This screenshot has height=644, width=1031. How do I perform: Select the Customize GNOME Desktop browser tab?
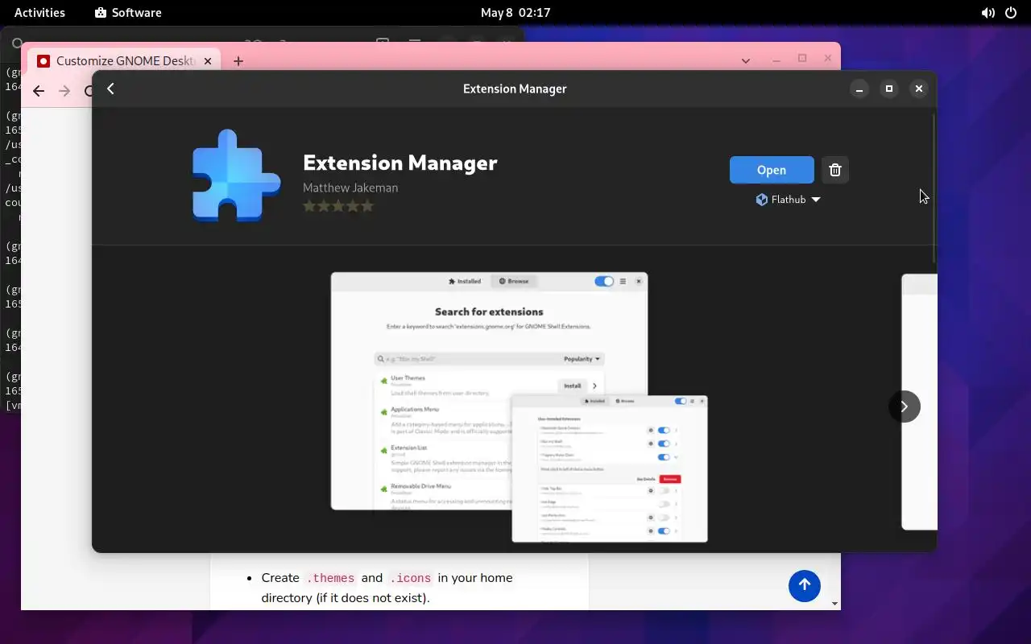tap(123, 60)
